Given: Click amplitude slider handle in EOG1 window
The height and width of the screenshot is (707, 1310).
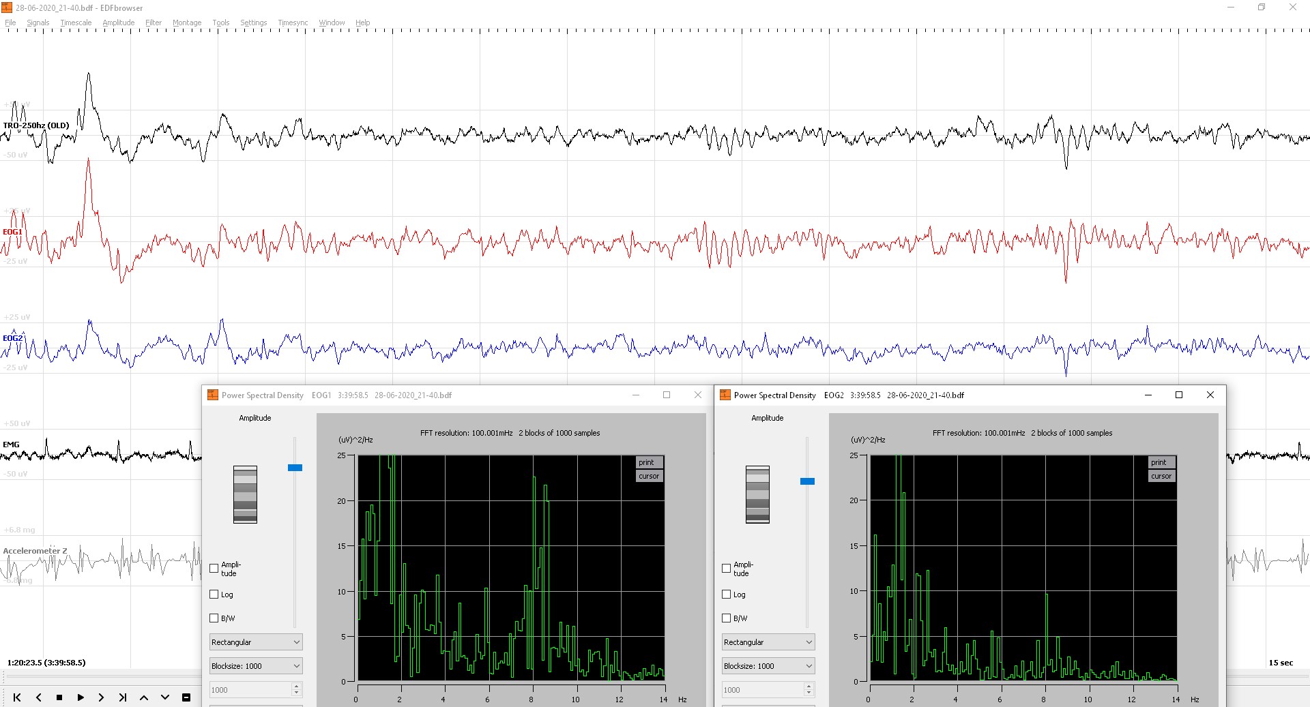Looking at the screenshot, I should coord(295,468).
